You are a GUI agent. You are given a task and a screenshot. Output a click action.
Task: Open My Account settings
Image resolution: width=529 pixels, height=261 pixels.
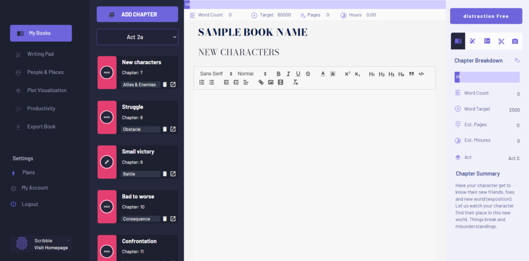(35, 188)
